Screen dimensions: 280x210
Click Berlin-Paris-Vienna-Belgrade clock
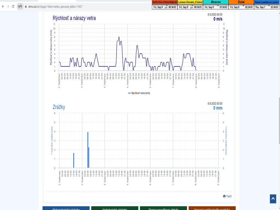pos(165,5)
